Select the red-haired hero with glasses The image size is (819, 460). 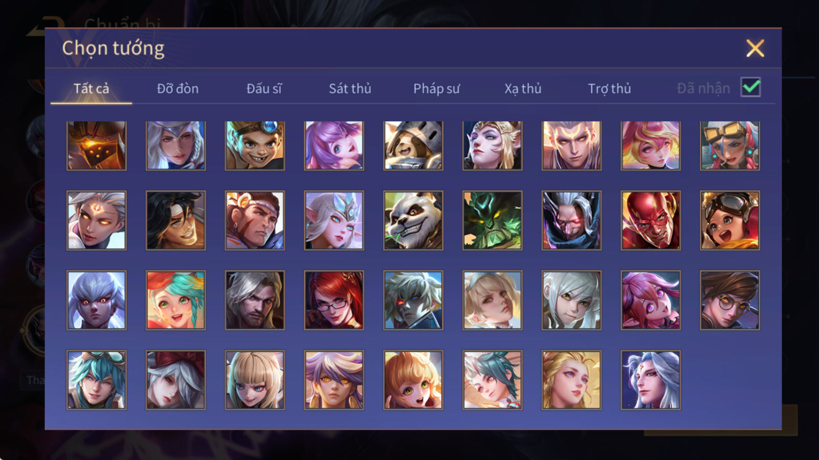(334, 300)
